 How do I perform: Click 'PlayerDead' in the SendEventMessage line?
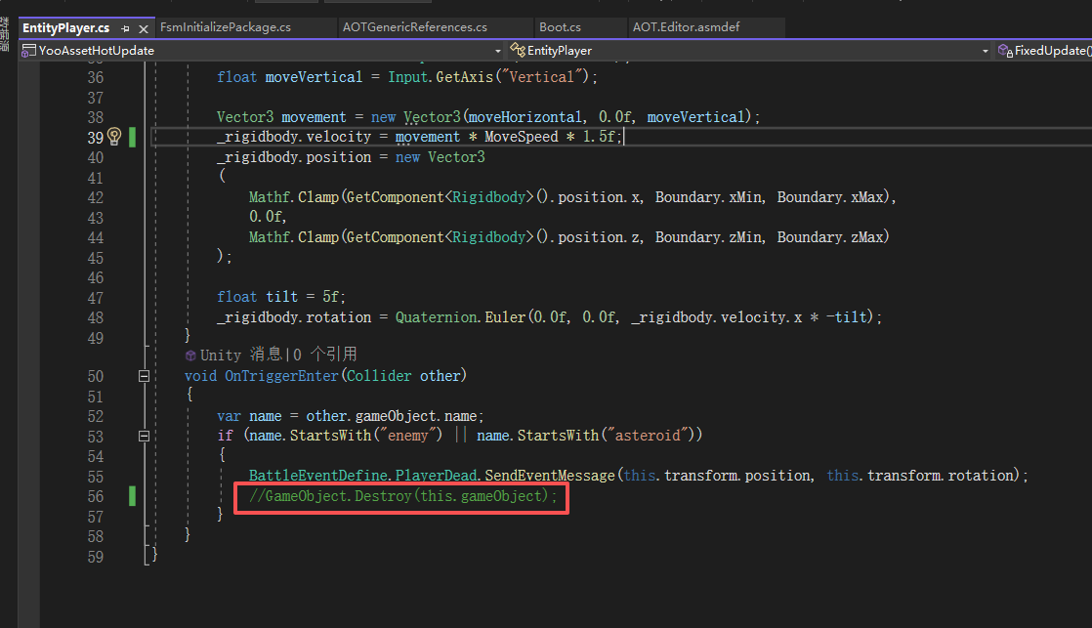[436, 476]
